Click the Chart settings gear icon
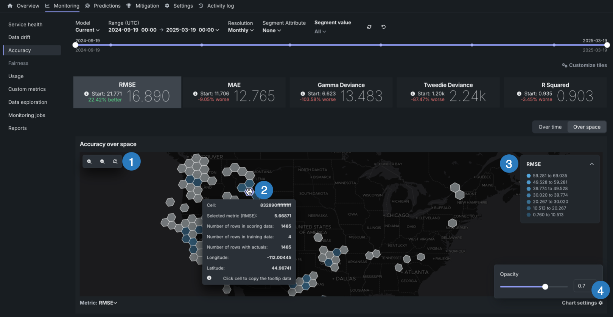The height and width of the screenshot is (317, 613). [x=601, y=303]
